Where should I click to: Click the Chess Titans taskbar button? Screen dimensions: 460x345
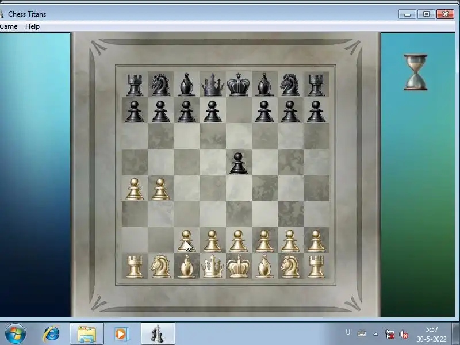click(158, 333)
